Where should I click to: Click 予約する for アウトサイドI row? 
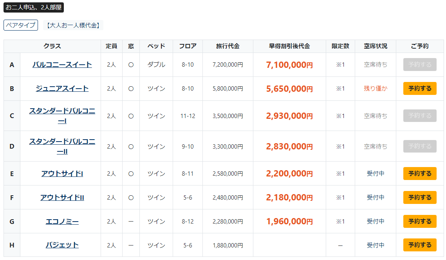click(x=420, y=173)
